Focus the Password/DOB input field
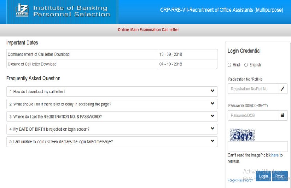Screen dimensions: 291x188 coord(252,115)
